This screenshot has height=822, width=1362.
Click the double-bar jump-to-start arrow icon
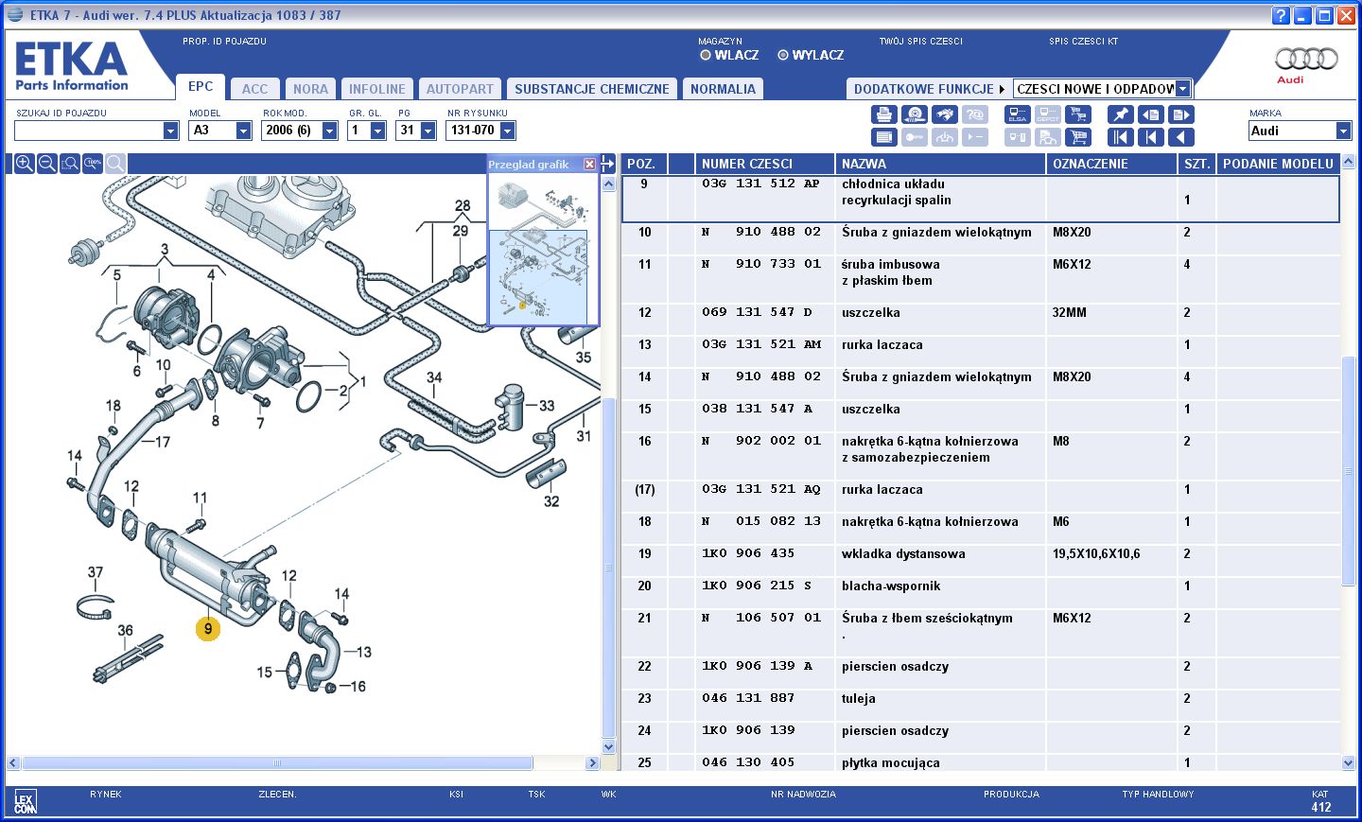[1121, 137]
